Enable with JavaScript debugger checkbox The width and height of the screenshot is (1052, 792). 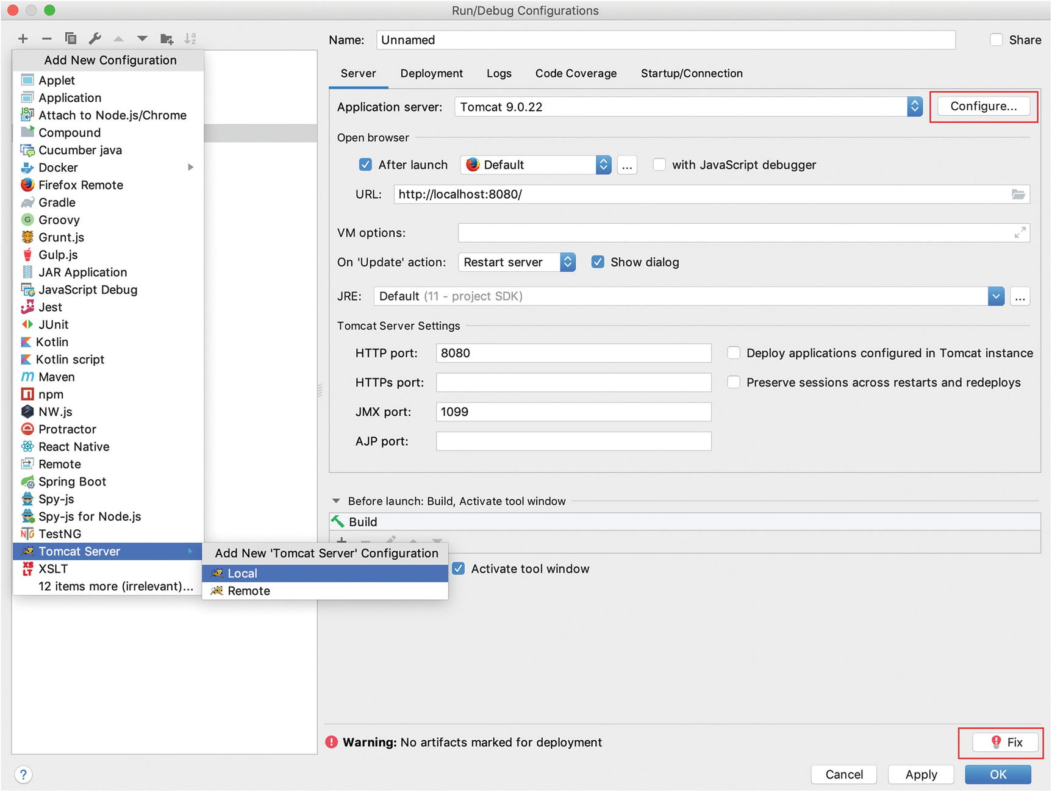pos(659,165)
